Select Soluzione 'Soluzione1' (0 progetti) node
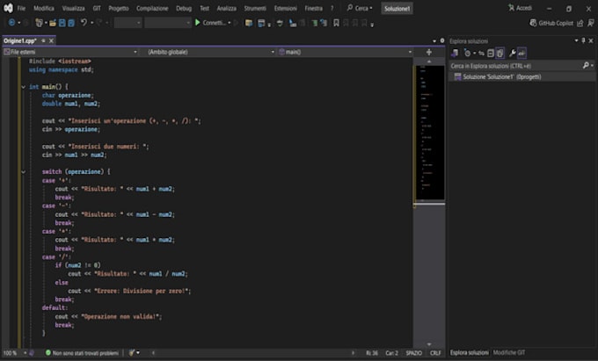The width and height of the screenshot is (598, 361). tap(502, 77)
